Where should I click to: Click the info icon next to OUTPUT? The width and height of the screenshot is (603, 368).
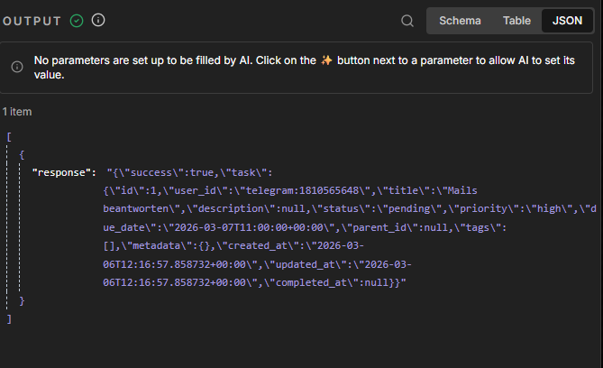click(98, 20)
